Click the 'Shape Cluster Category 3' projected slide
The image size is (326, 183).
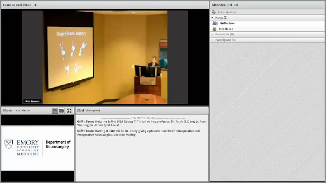[70, 57]
